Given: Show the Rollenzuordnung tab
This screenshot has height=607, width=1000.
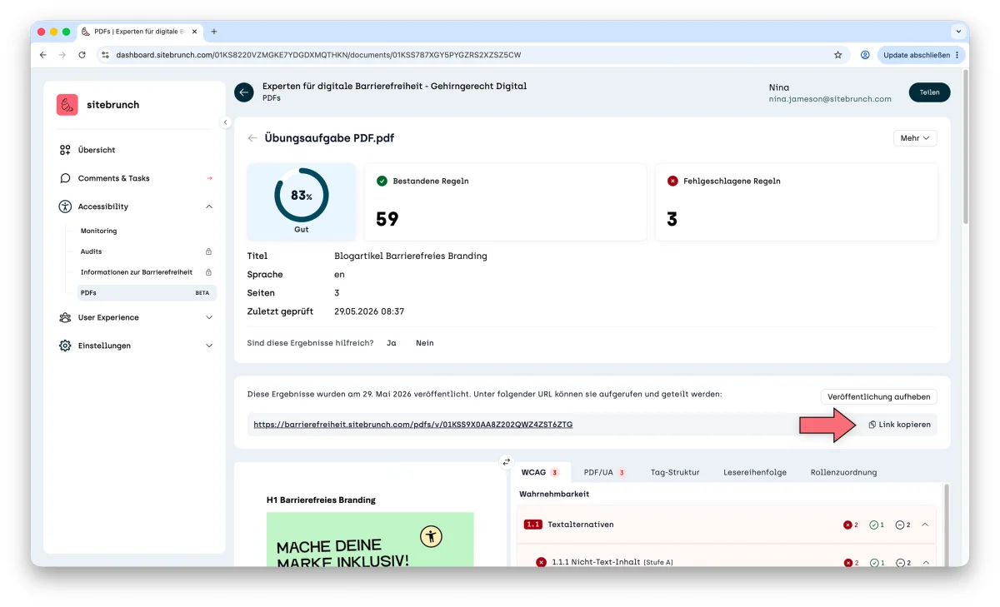Looking at the screenshot, I should (843, 472).
